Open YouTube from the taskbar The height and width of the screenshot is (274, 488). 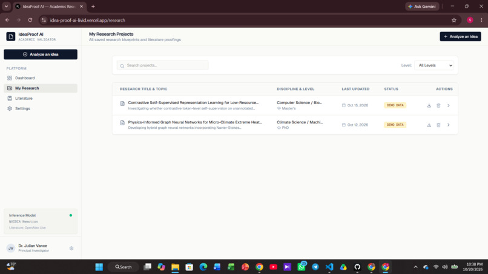coord(273,267)
